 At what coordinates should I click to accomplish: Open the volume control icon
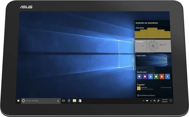point(154,100)
